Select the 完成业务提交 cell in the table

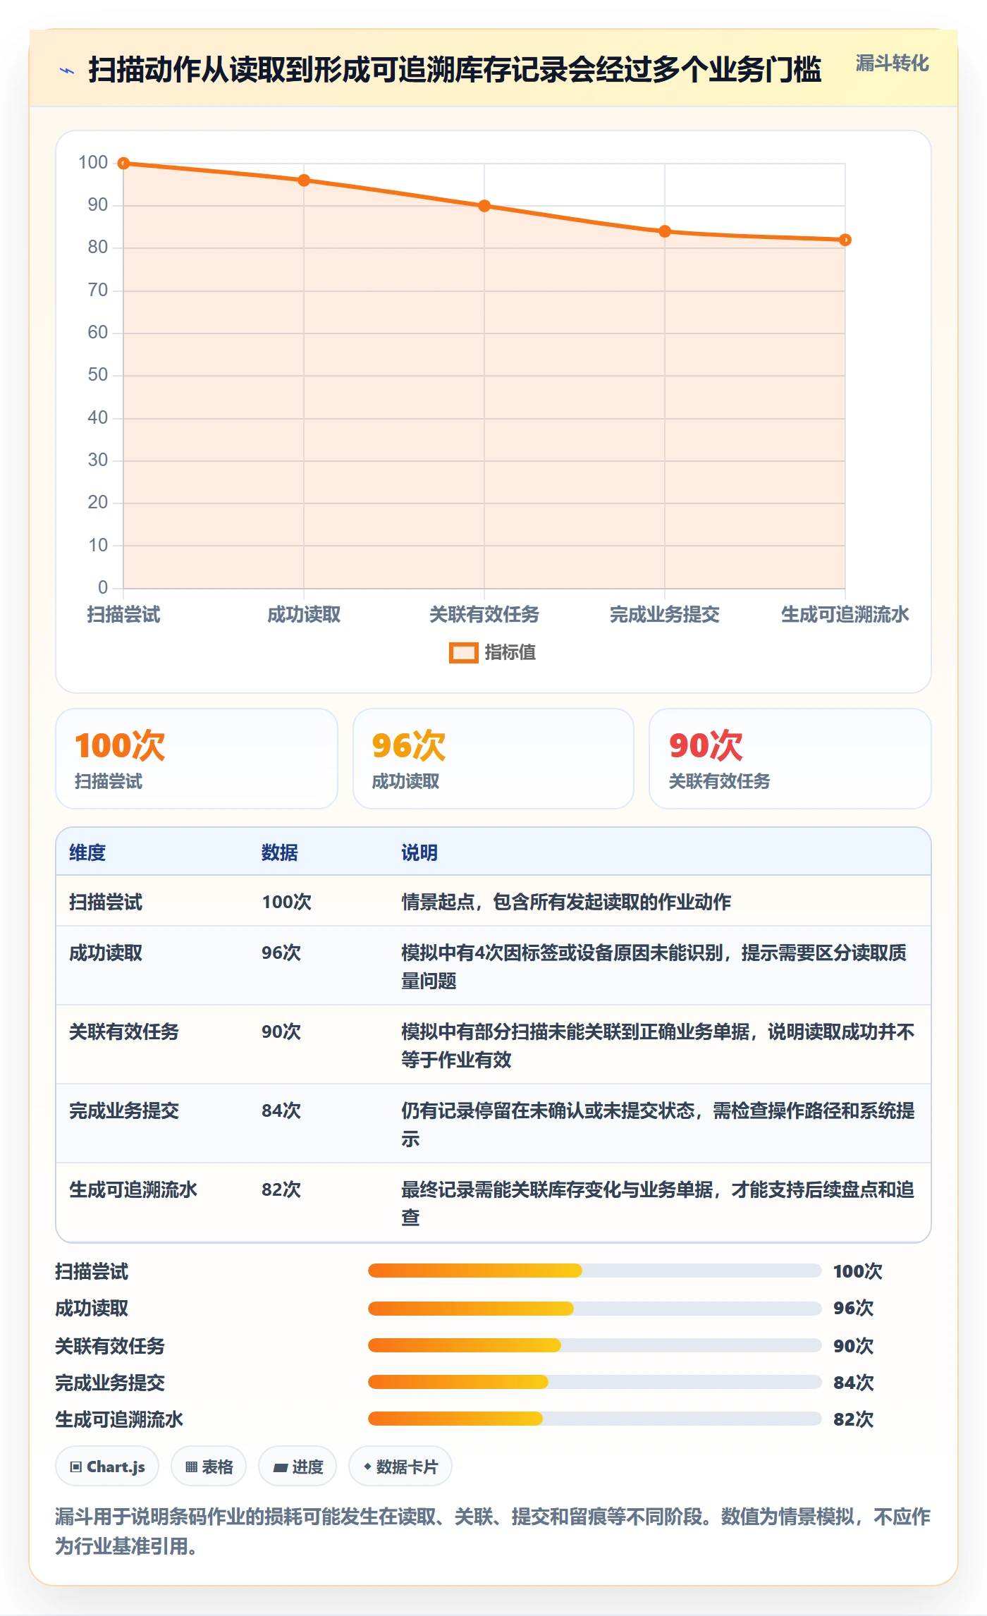(124, 1110)
